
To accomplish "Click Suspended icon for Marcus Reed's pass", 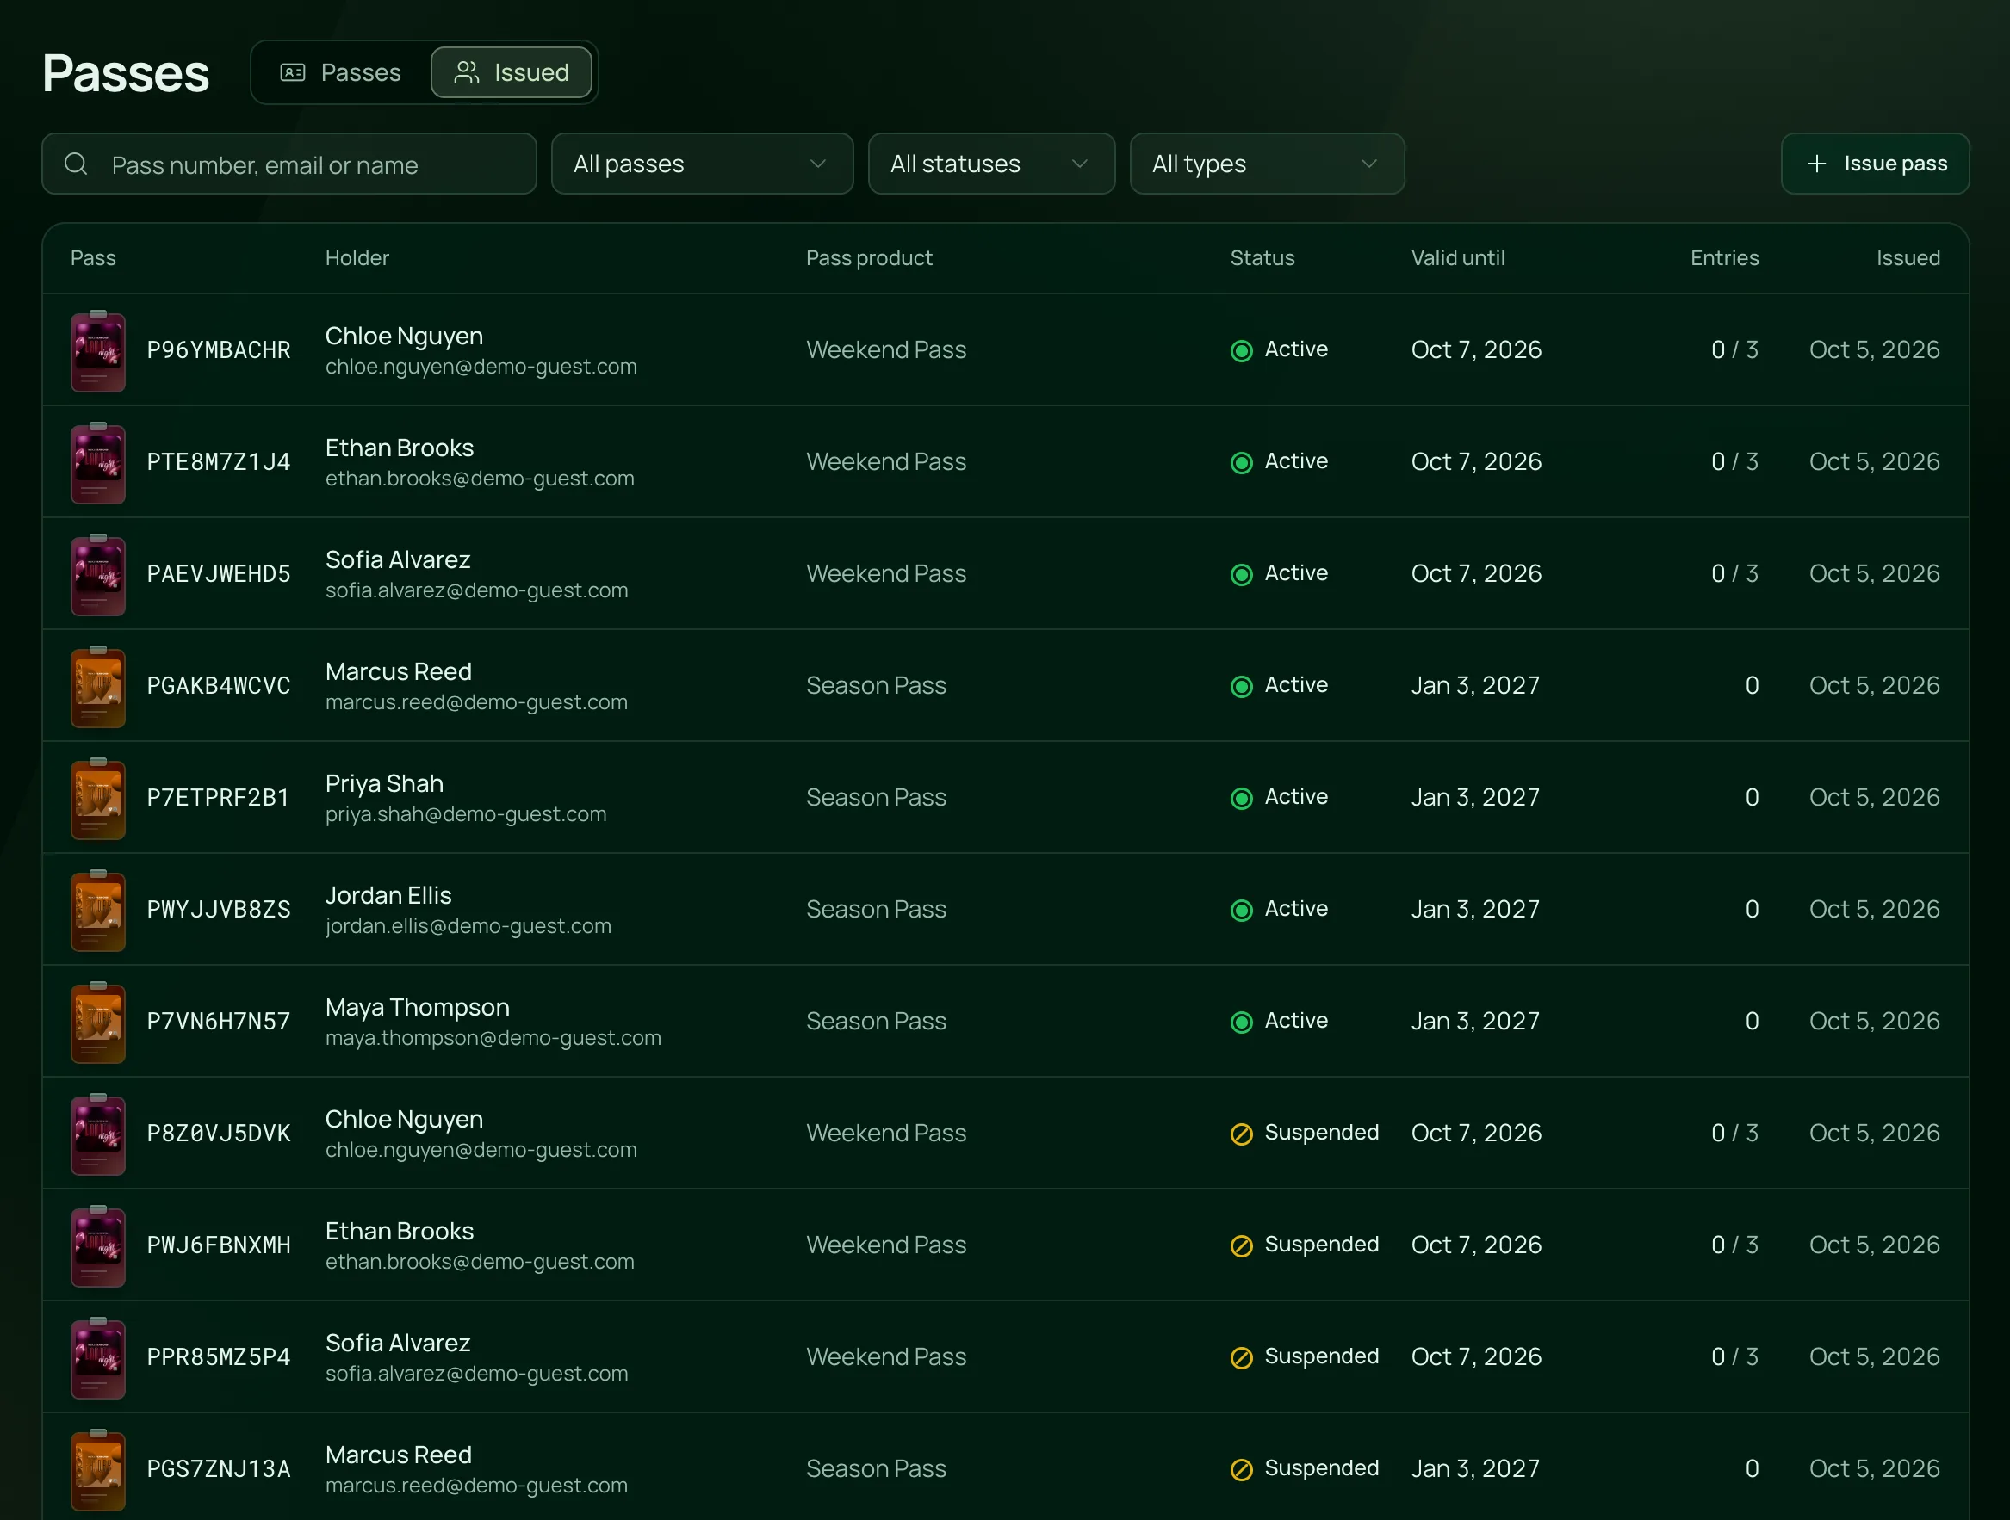I will (x=1241, y=1469).
